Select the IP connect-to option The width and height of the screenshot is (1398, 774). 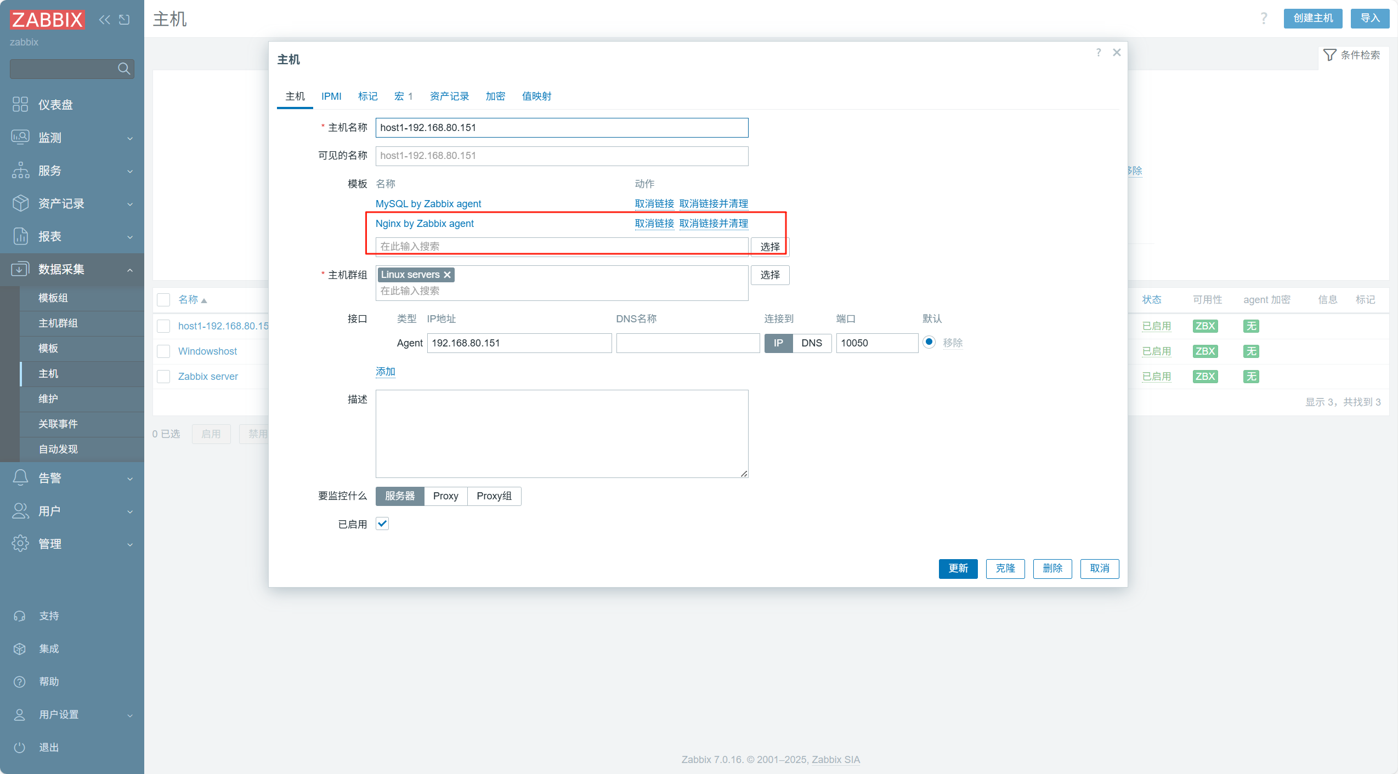778,343
